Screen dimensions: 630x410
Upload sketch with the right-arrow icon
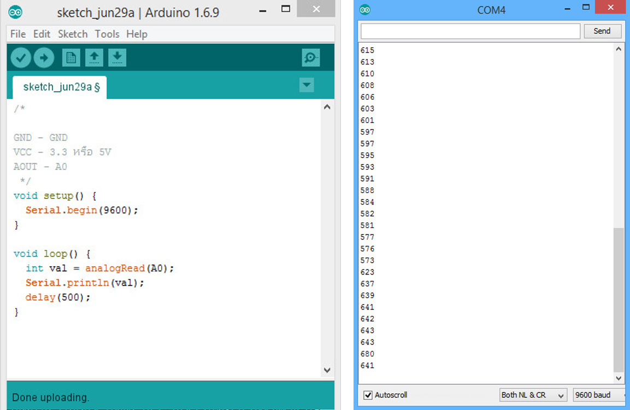pyautogui.click(x=44, y=58)
